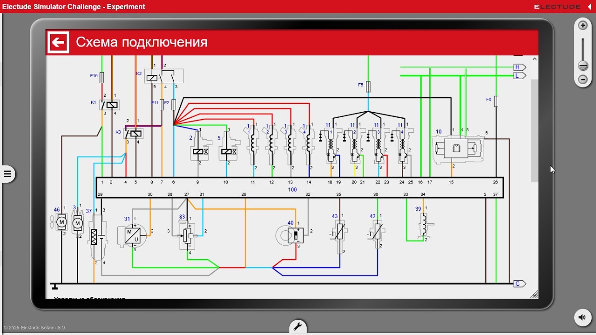The width and height of the screenshot is (596, 335).
Task: Click the H bus connector tag
Action: point(520,67)
